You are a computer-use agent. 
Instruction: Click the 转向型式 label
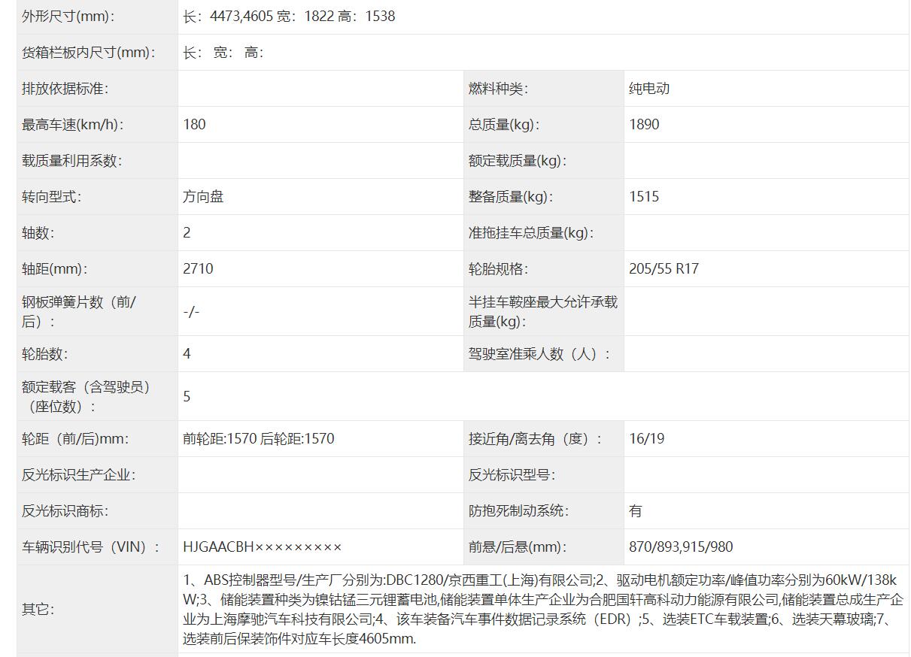[52, 197]
